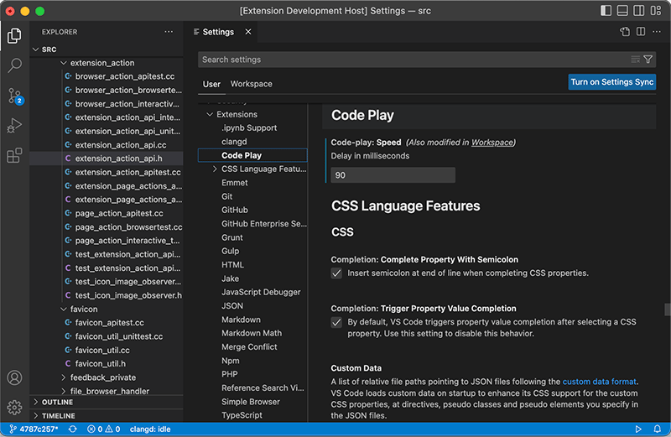Open the Run and Debug view
The width and height of the screenshot is (671, 437).
[14, 126]
